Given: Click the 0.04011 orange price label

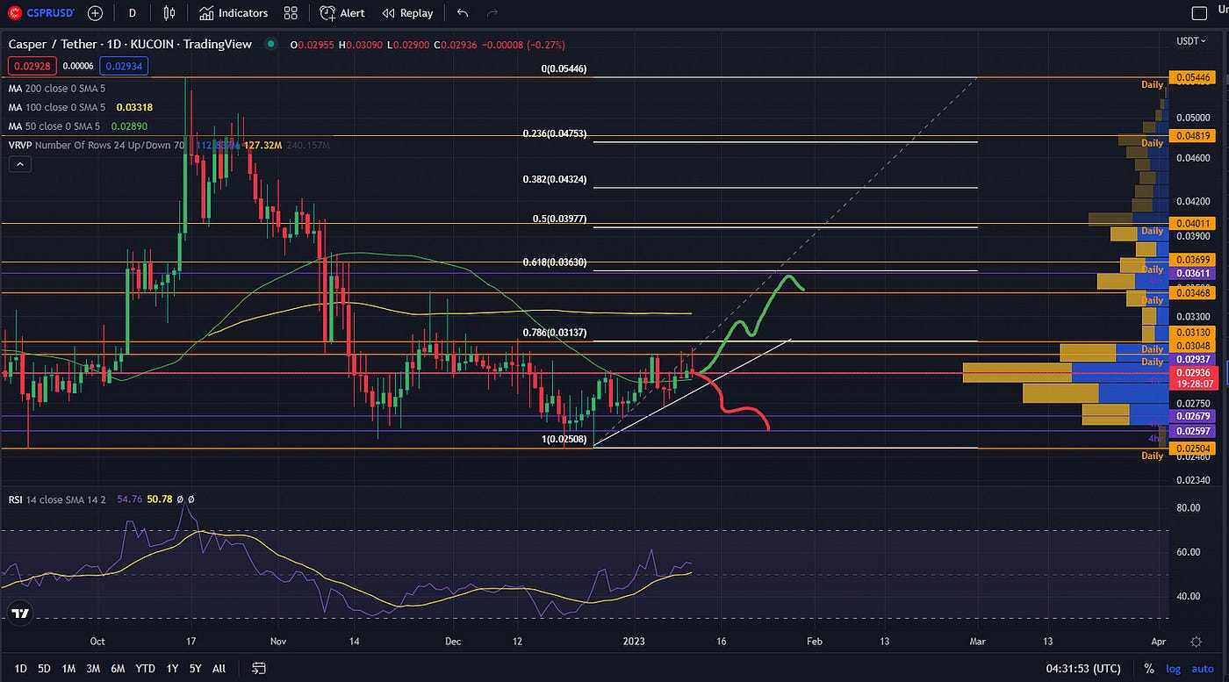Looking at the screenshot, I should (1192, 224).
